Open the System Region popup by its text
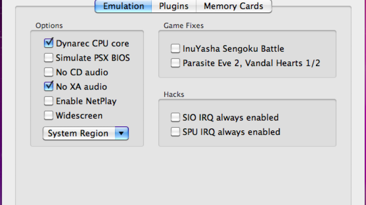Image resolution: width=366 pixels, height=205 pixels. point(78,133)
